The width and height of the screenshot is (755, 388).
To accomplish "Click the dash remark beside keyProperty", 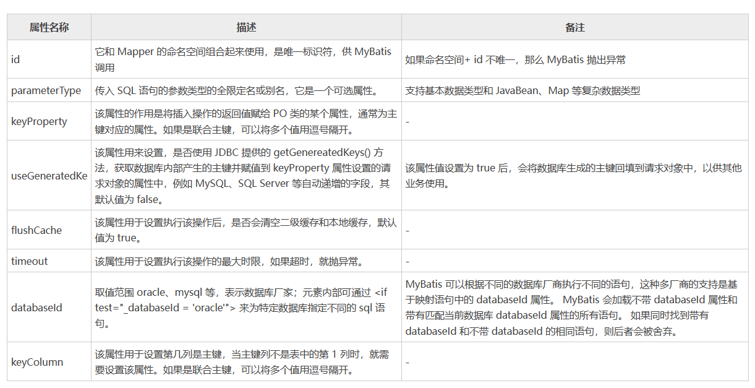I will coord(408,121).
